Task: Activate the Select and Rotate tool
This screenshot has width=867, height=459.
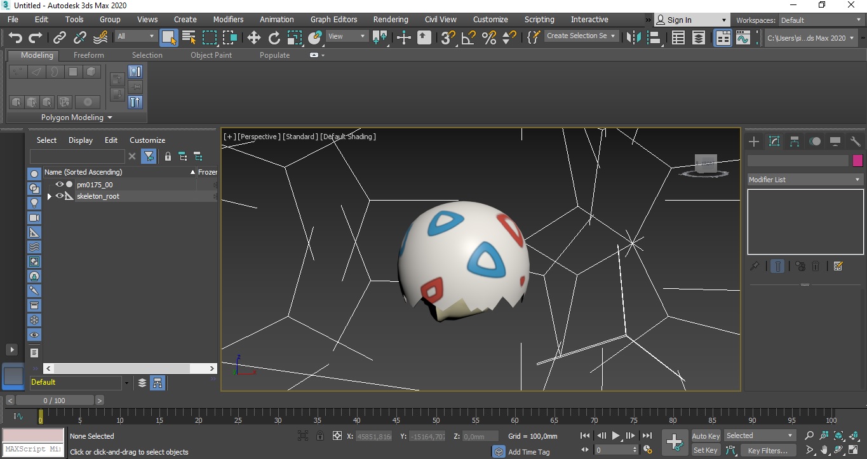Action: coord(274,37)
